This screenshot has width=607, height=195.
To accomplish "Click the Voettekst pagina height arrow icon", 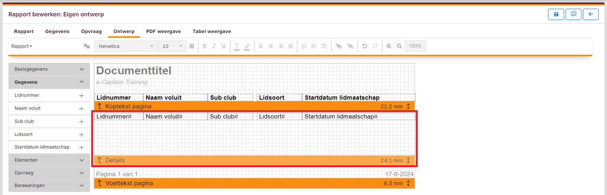I will coord(408,183).
